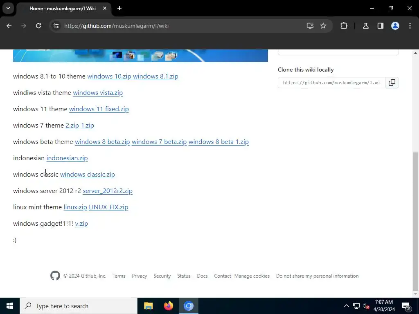Open Chrome Labs flask icon
Screen dimensions: 419x314
[x=366, y=26]
